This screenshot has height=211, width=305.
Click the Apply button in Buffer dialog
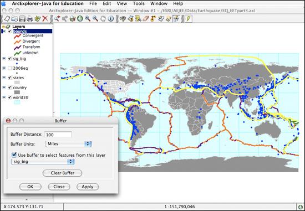pyautogui.click(x=88, y=187)
